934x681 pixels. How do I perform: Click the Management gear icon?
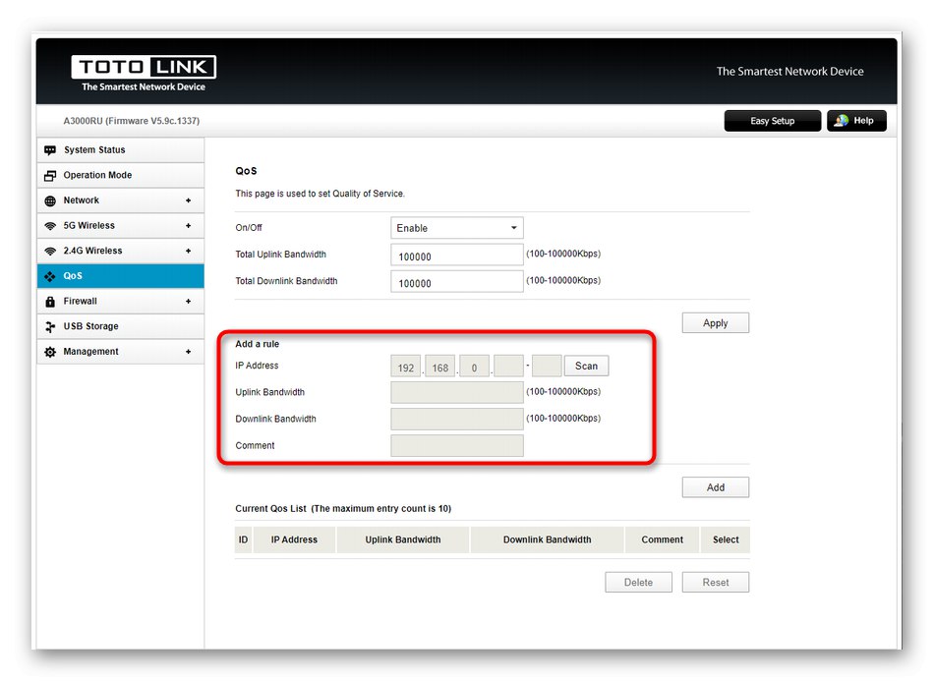pyautogui.click(x=50, y=352)
